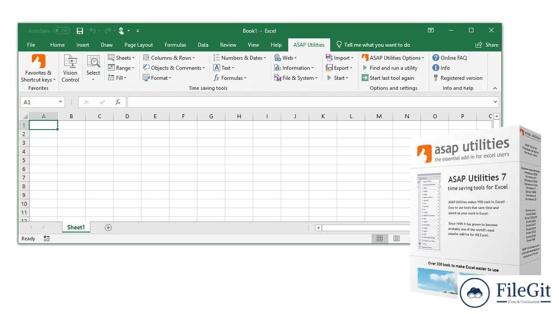559x314 pixels.
Task: Open ASAP Formulas dropdown in ribbon
Action: click(230, 78)
